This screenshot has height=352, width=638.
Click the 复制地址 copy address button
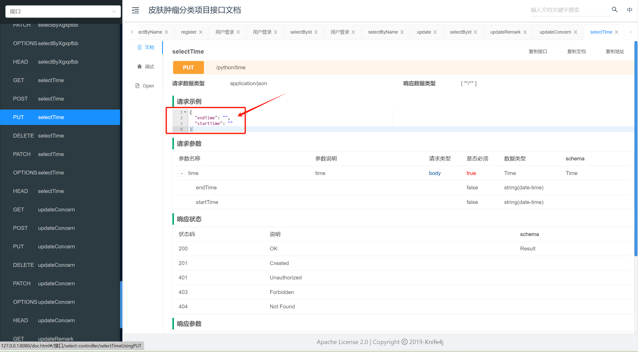[x=615, y=51]
